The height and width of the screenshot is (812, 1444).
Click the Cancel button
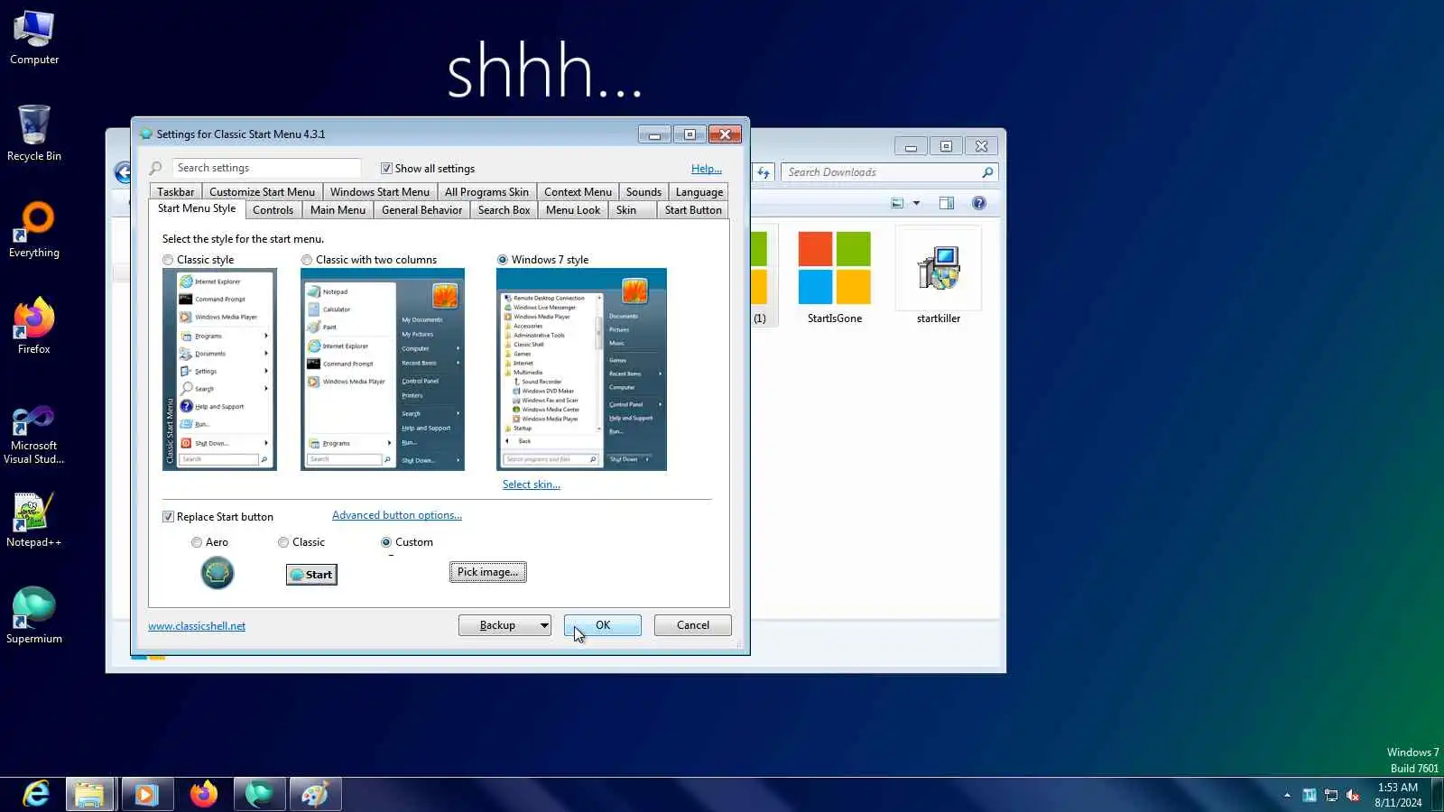pos(693,625)
